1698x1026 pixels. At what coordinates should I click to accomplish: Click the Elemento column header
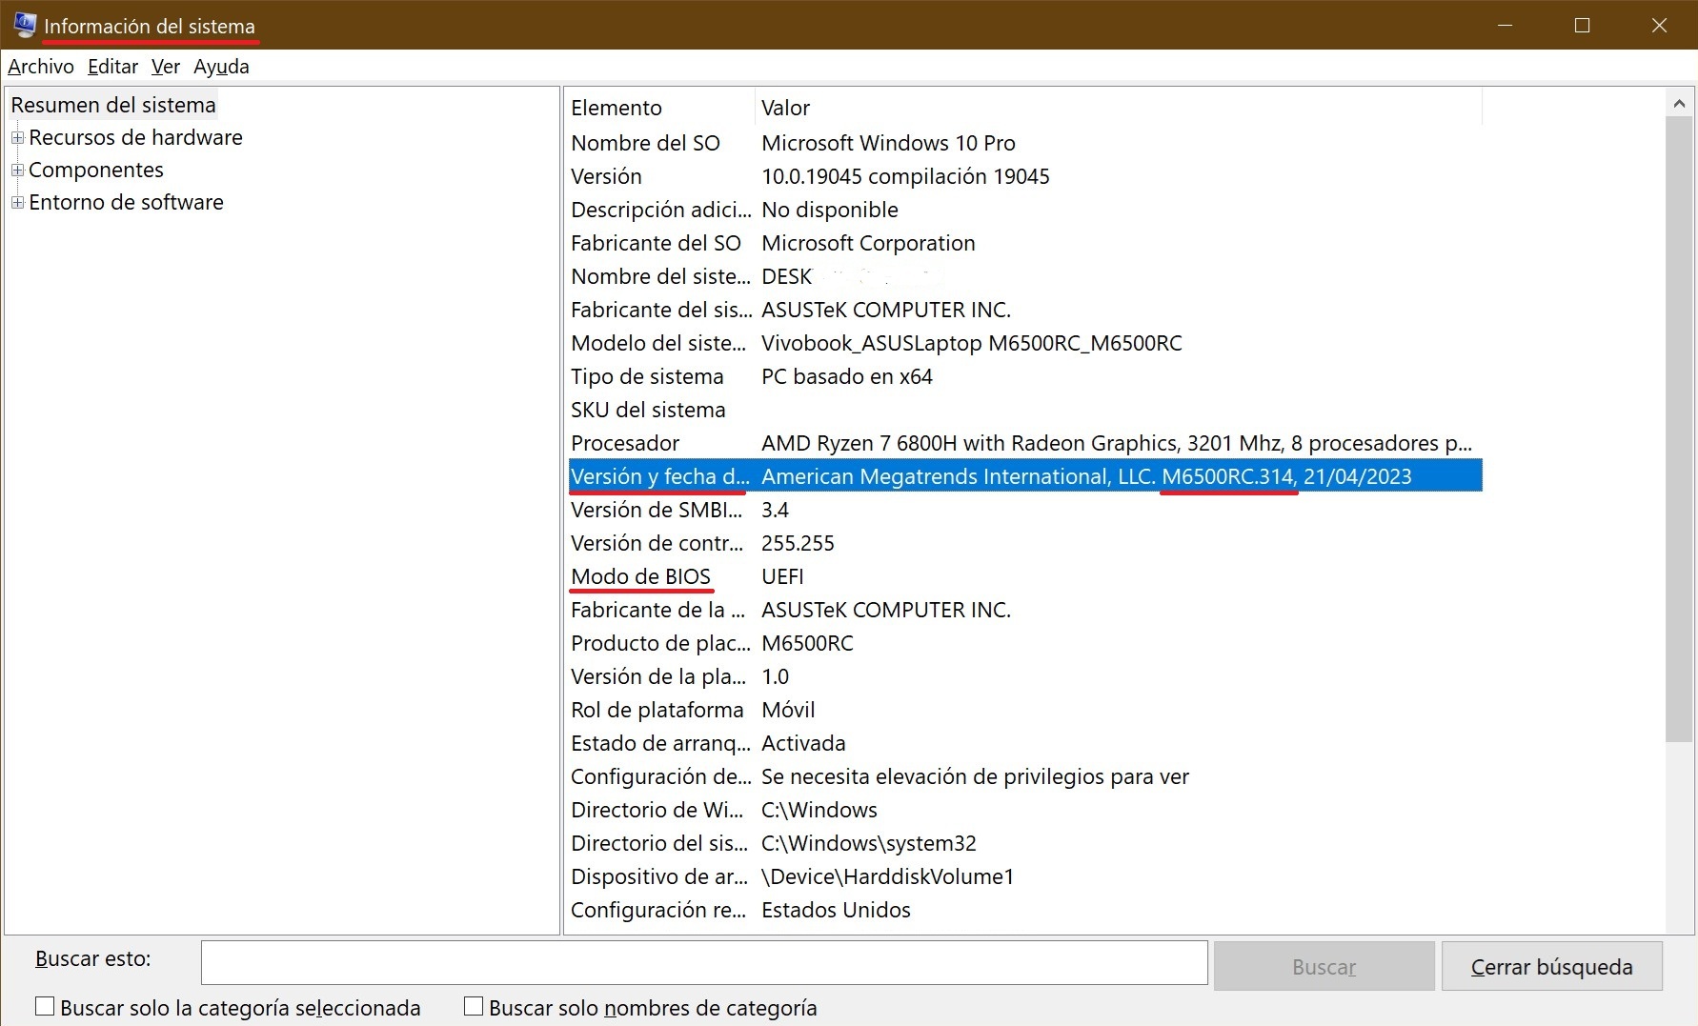[657, 108]
